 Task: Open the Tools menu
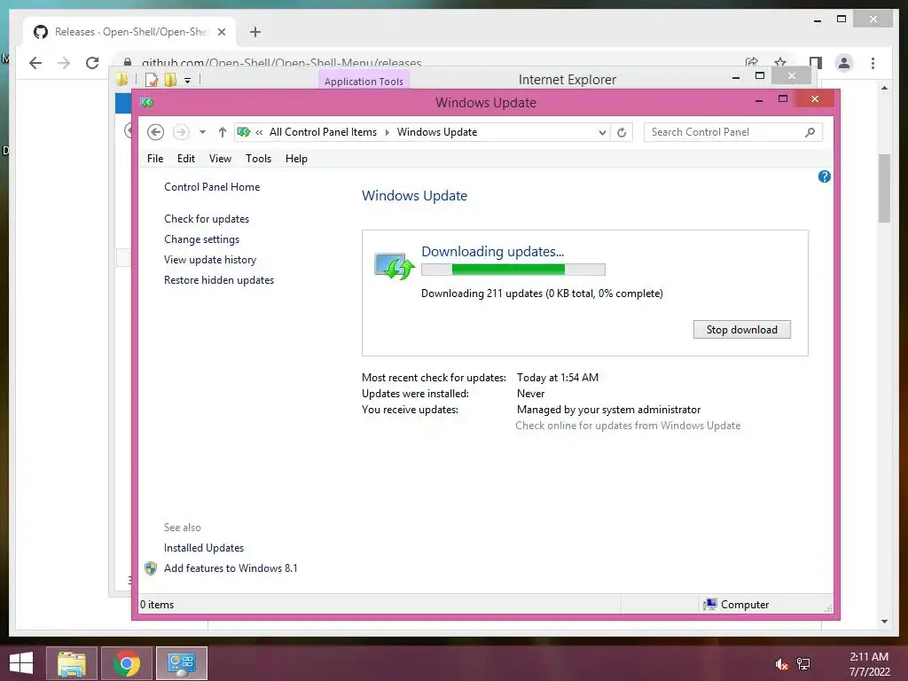[258, 159]
